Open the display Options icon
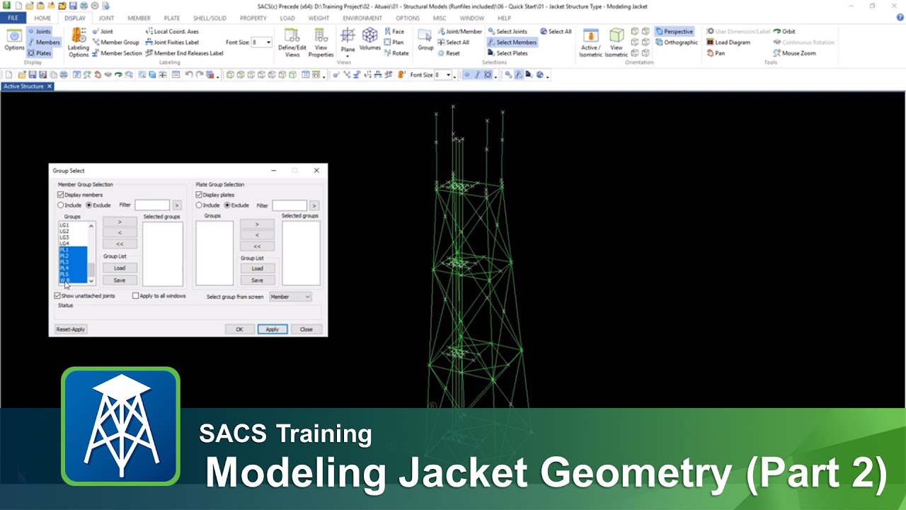 click(14, 40)
